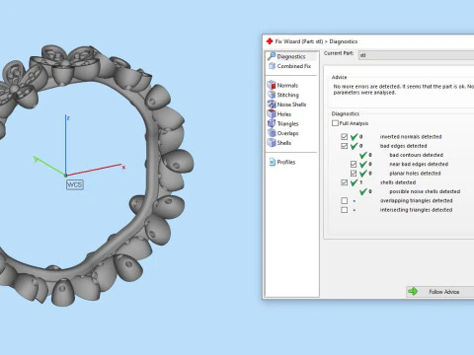
Task: Click the Follow Advice button
Action: pyautogui.click(x=440, y=292)
